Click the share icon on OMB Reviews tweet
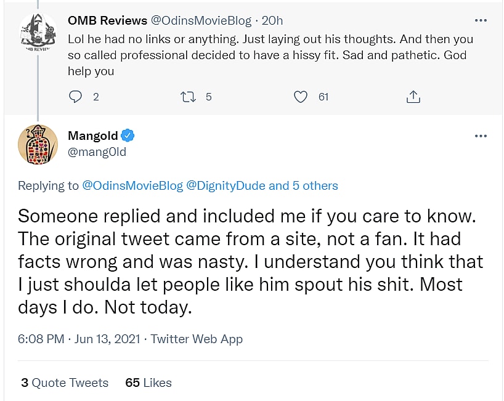 413,97
